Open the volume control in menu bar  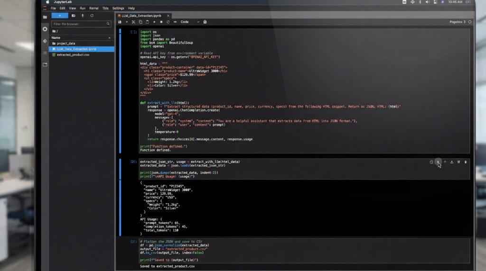tap(428, 2)
